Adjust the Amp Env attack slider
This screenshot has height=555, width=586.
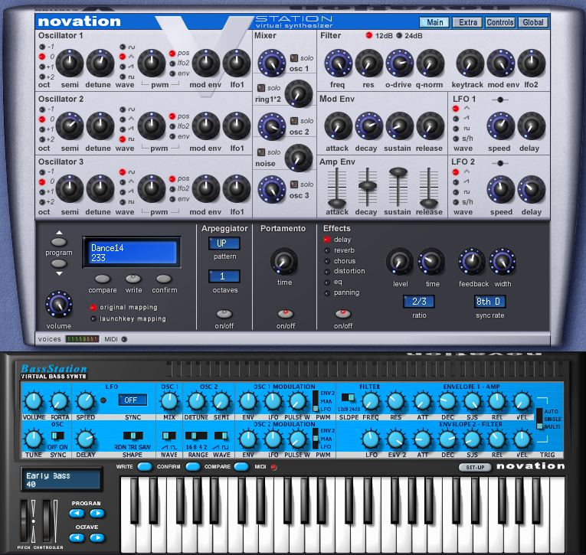click(337, 203)
